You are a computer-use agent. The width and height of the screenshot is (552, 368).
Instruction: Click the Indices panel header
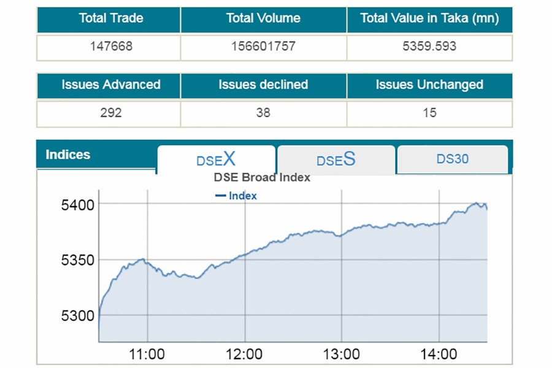tap(68, 155)
